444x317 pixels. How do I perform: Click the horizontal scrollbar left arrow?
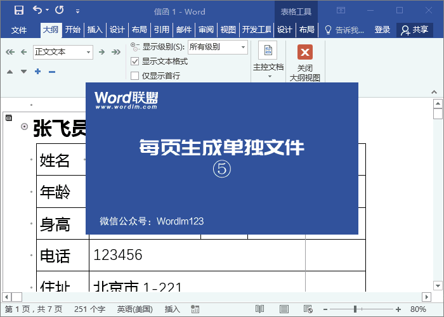coord(7,297)
